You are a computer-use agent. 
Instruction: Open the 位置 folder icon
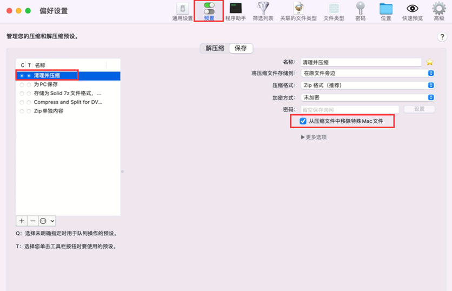point(385,11)
